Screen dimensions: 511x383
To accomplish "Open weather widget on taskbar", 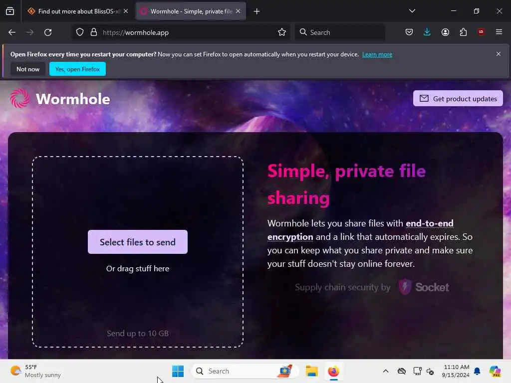I will [x=35, y=371].
